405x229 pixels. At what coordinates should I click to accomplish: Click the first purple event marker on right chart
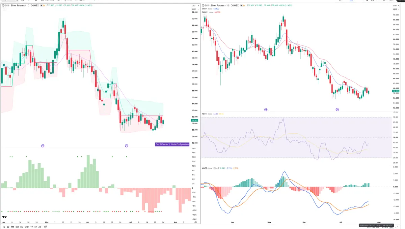pyautogui.click(x=266, y=109)
